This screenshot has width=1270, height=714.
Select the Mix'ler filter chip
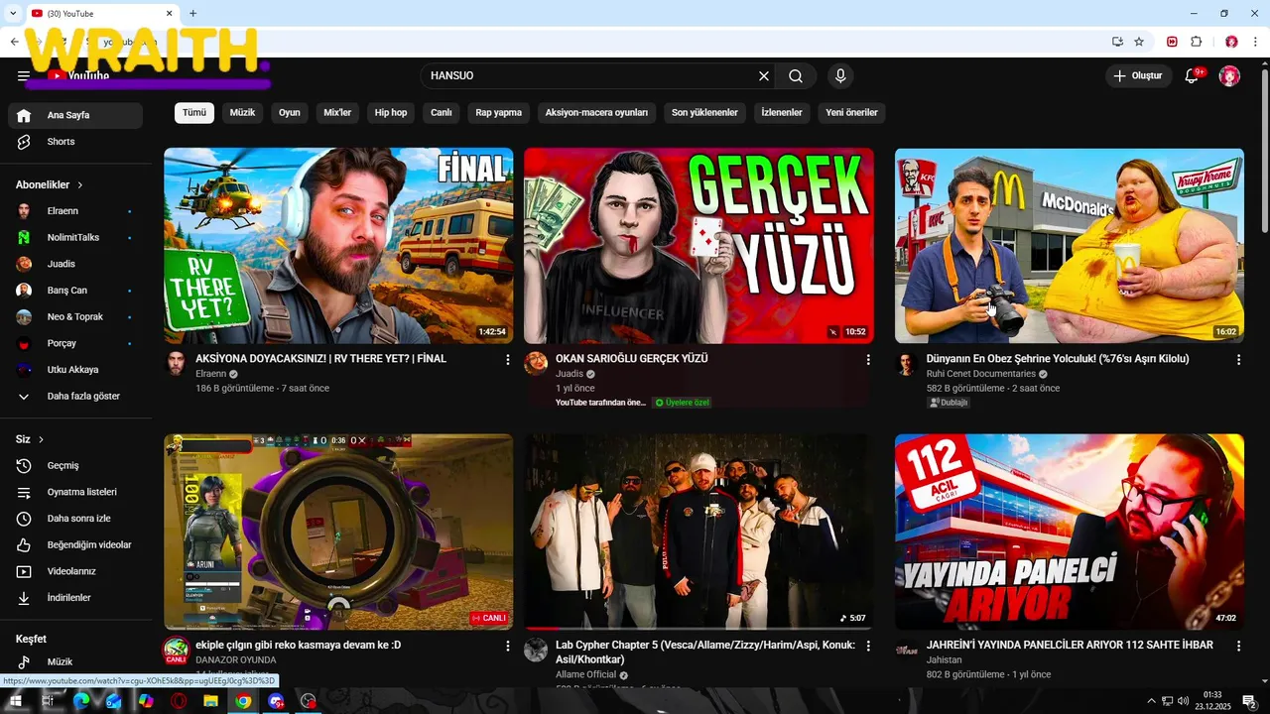[x=337, y=113]
